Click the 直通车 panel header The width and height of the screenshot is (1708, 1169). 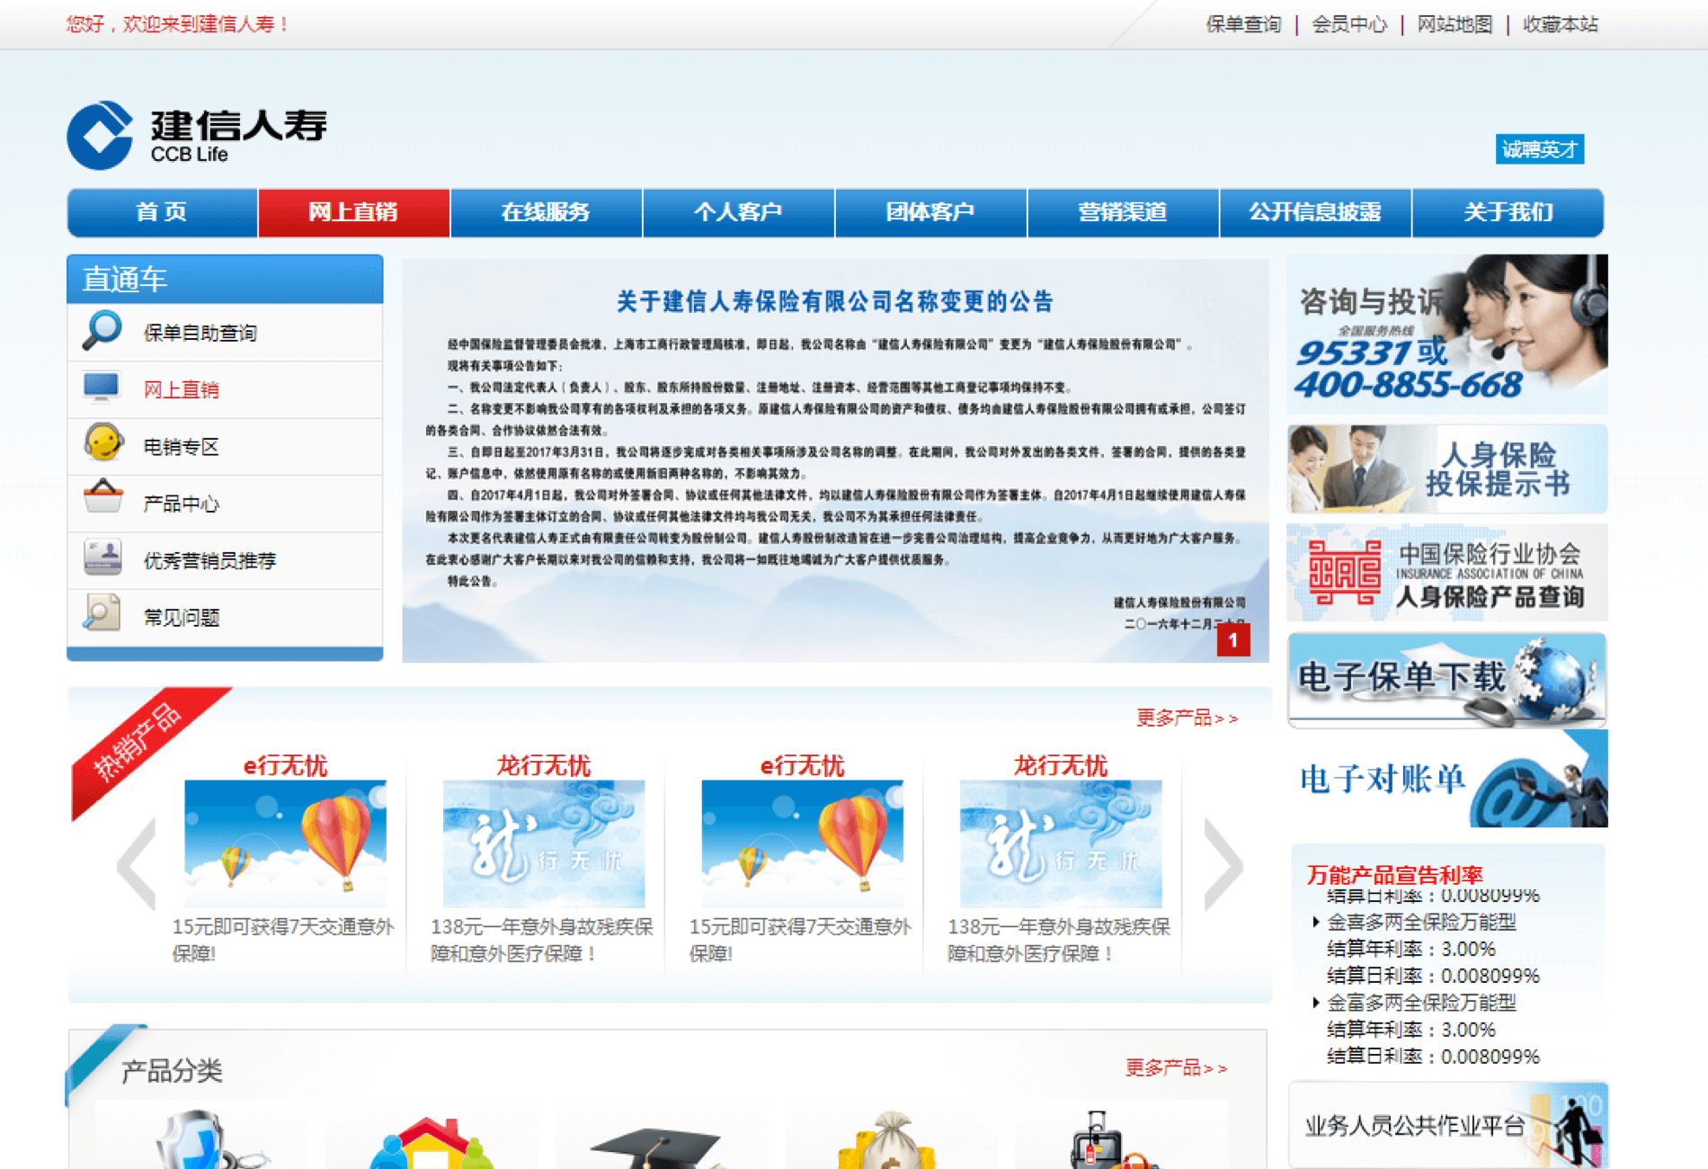click(x=225, y=279)
